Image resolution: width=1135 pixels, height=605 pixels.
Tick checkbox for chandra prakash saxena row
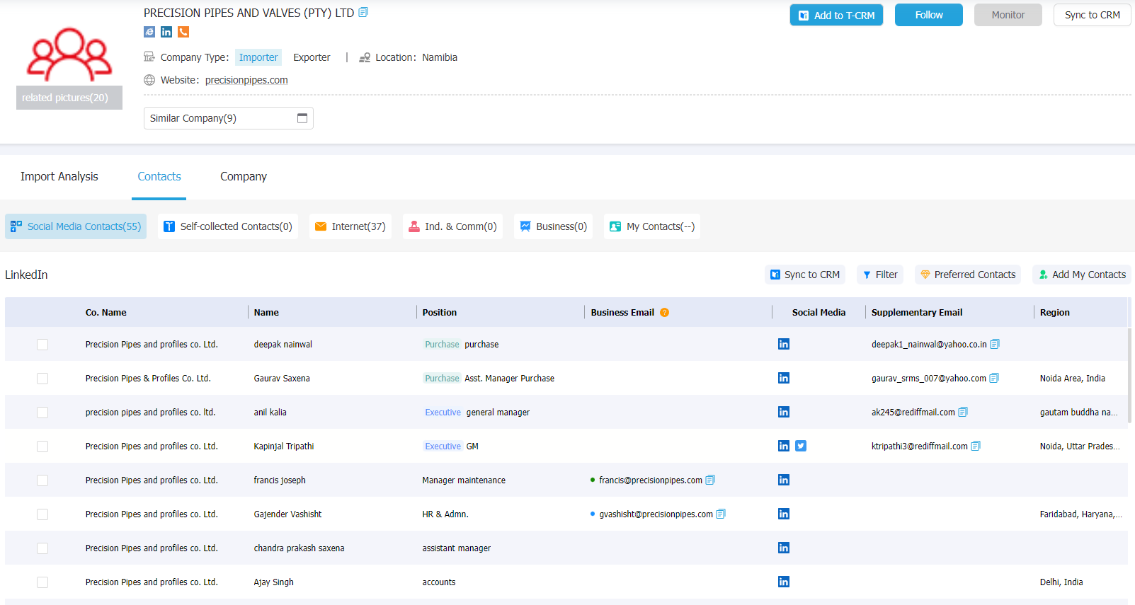[42, 548]
